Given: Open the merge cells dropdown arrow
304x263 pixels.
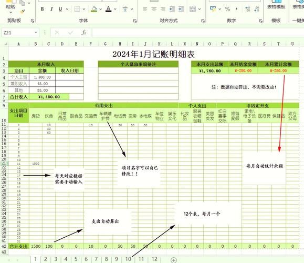Looking at the screenshot, I should click(200, 9).
